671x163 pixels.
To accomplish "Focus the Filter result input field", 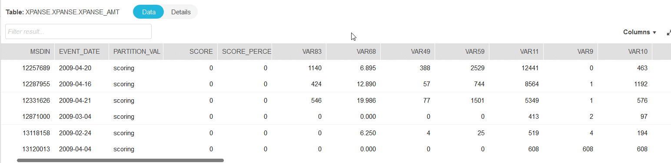I will (78, 32).
